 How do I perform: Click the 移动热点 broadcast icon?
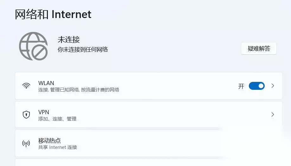(26, 144)
